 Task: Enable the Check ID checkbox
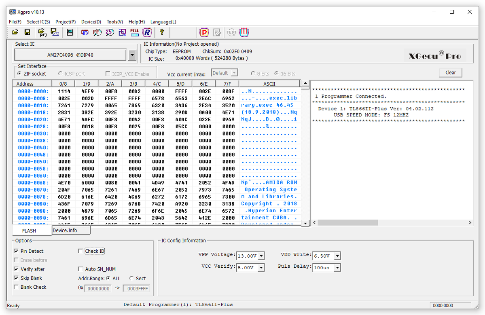click(81, 251)
